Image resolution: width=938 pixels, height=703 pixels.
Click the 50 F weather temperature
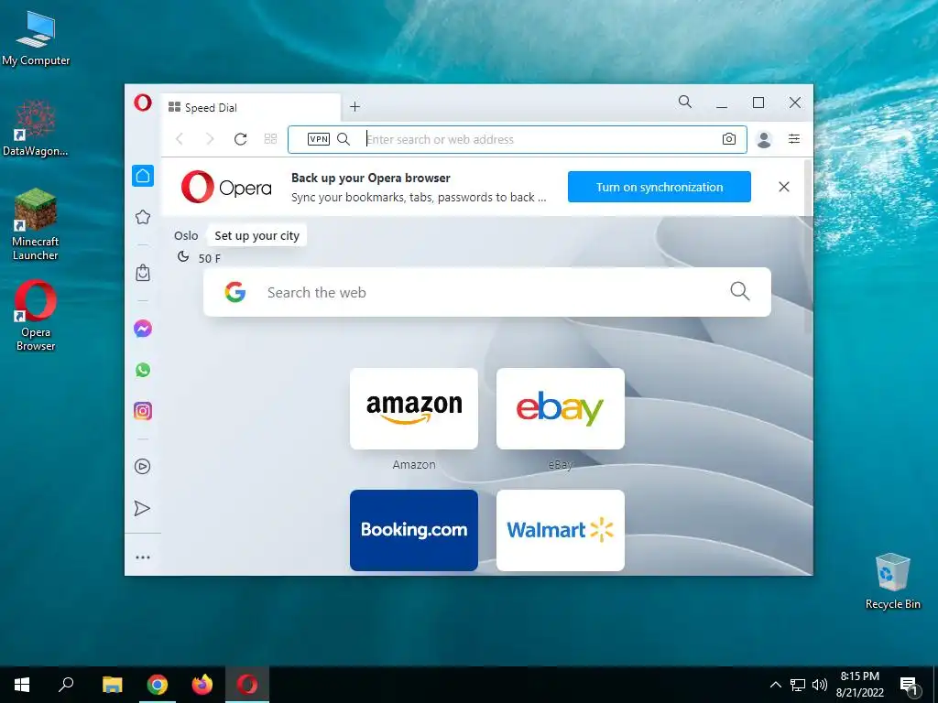[x=210, y=258]
